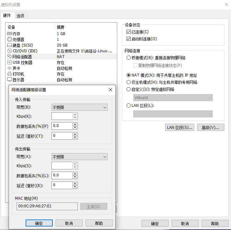The image size is (231, 230).
Task: Click the MAC address field 00:0C:29:A6:27:E1
Action: (x=47, y=206)
